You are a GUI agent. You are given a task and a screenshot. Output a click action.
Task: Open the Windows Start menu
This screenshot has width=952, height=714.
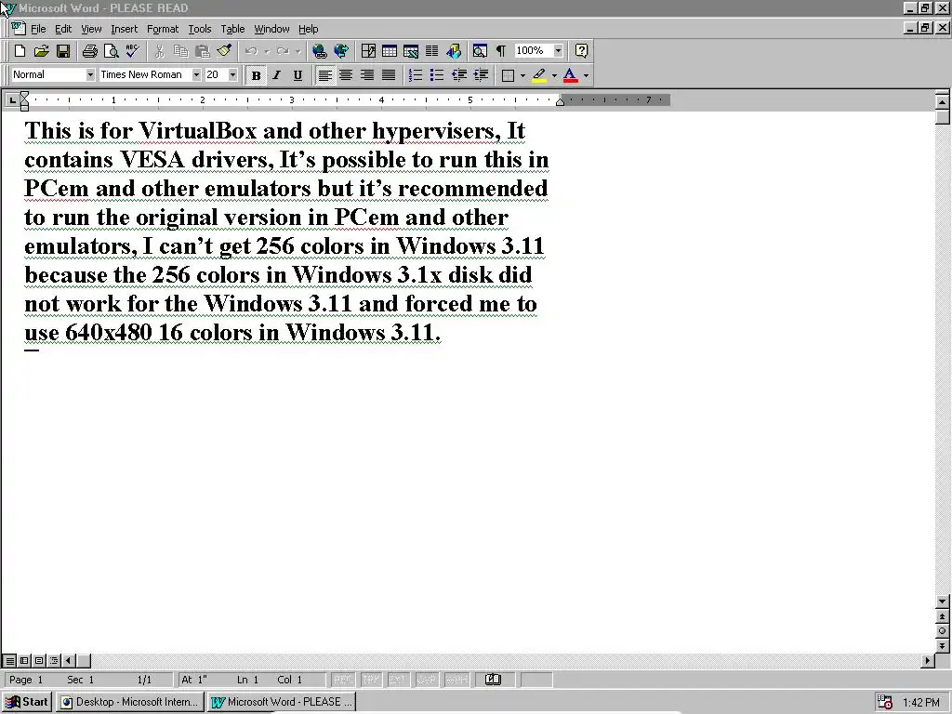[x=27, y=702]
